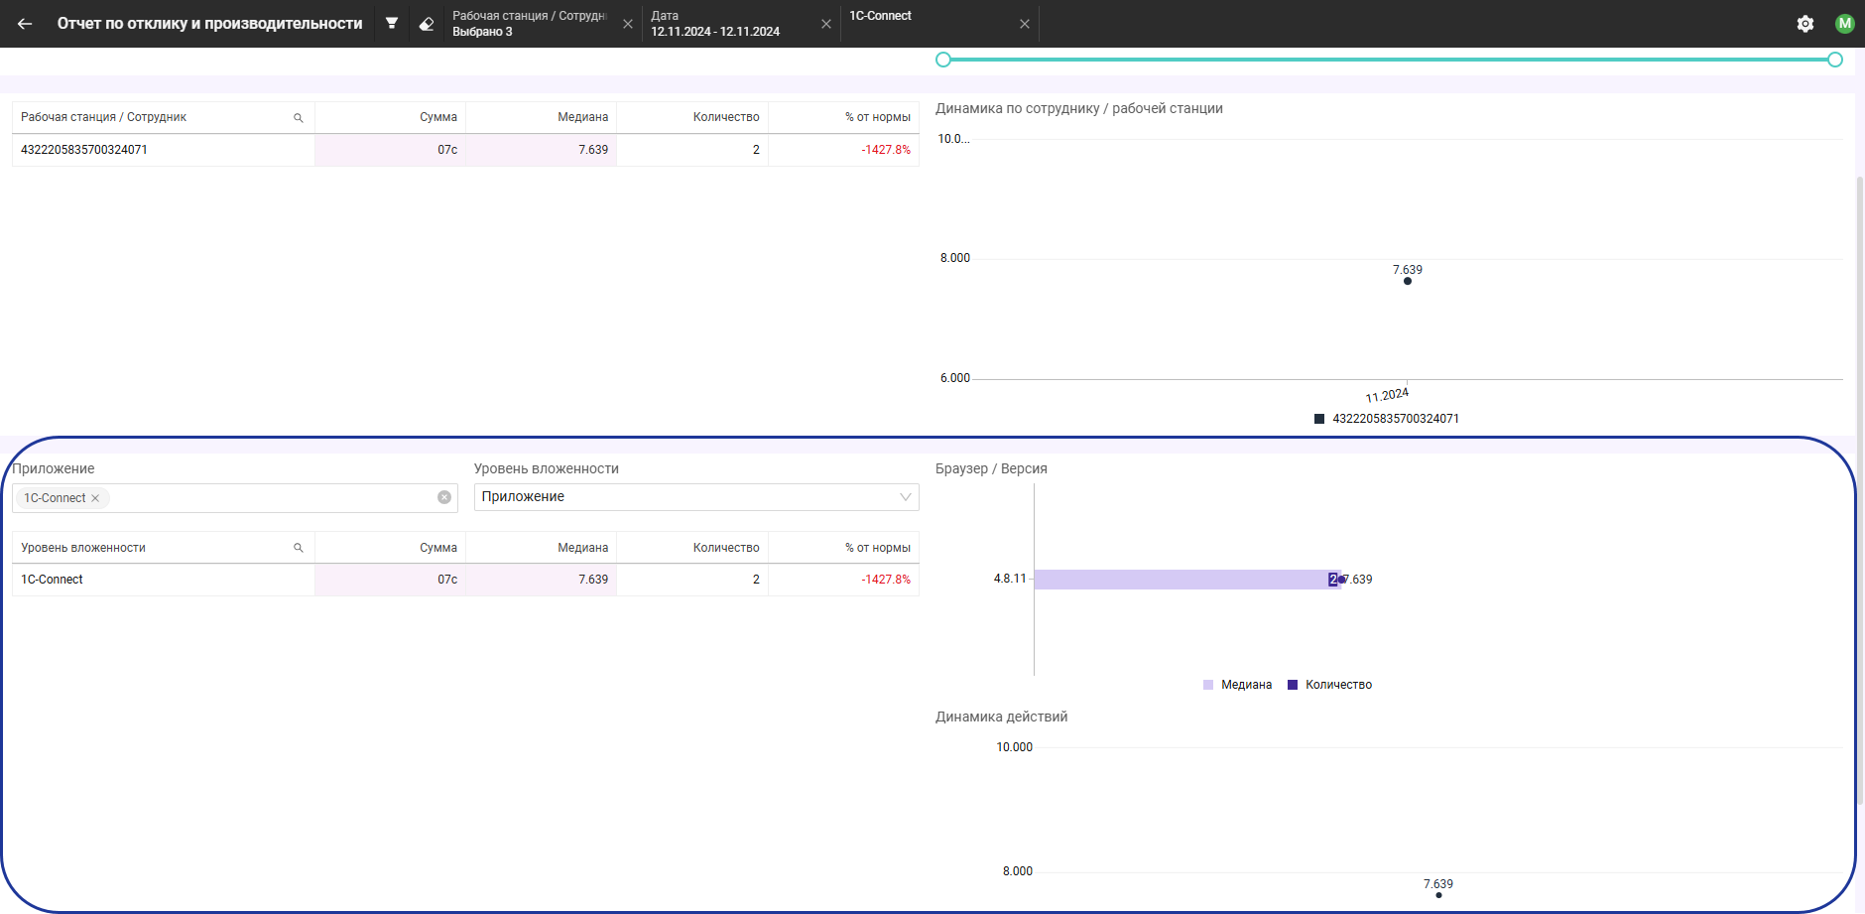Viewport: 1865px width, 914px height.
Task: Sort by Количество in the top table
Action: pos(726,117)
